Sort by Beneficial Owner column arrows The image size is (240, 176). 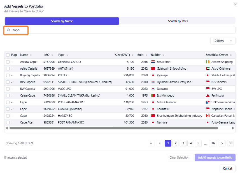coord(231,55)
